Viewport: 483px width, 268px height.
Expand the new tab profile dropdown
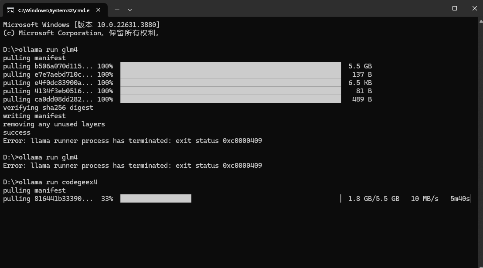pyautogui.click(x=130, y=10)
